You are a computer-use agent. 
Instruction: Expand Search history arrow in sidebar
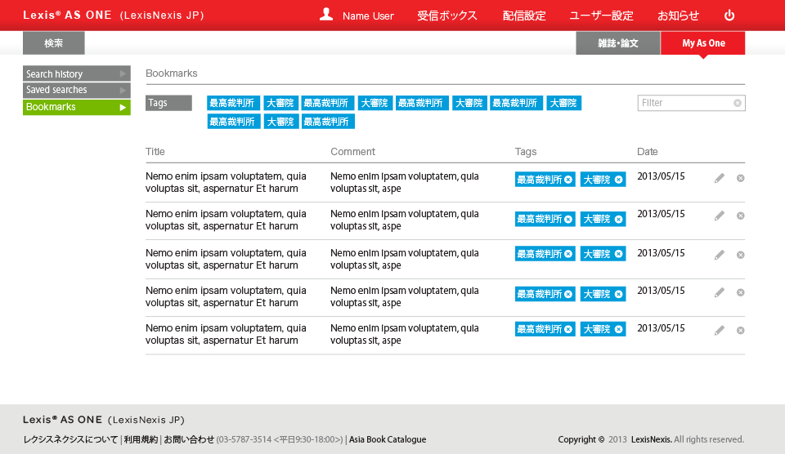[x=123, y=74]
